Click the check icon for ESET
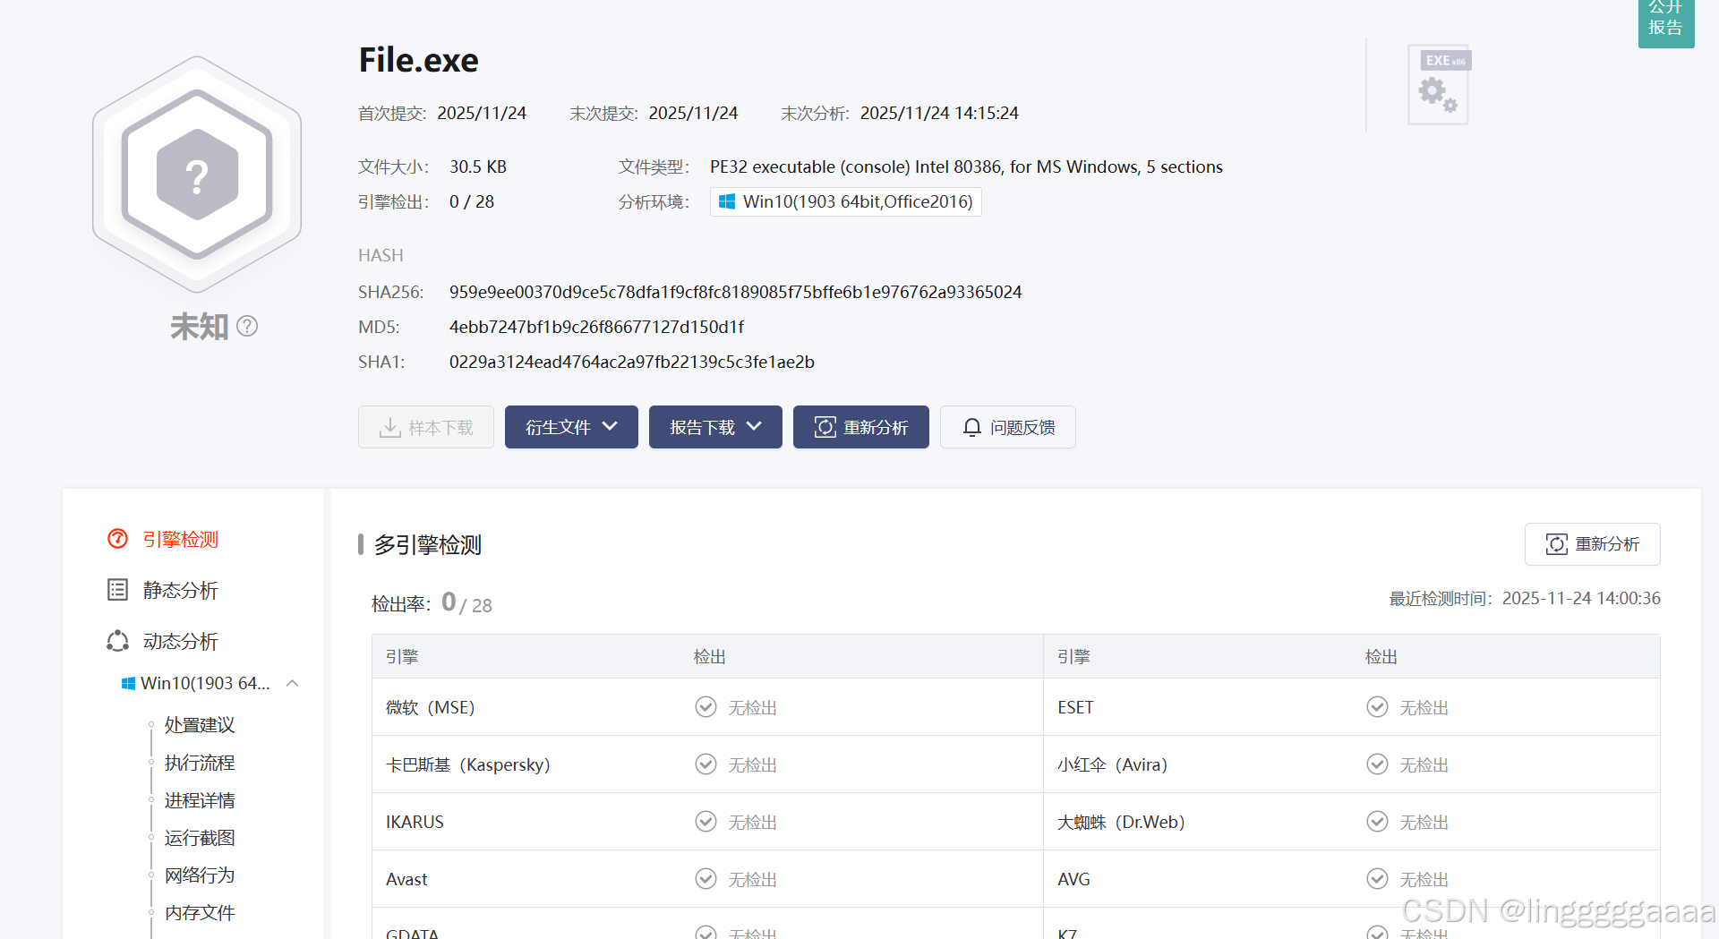1719x939 pixels. (1377, 707)
